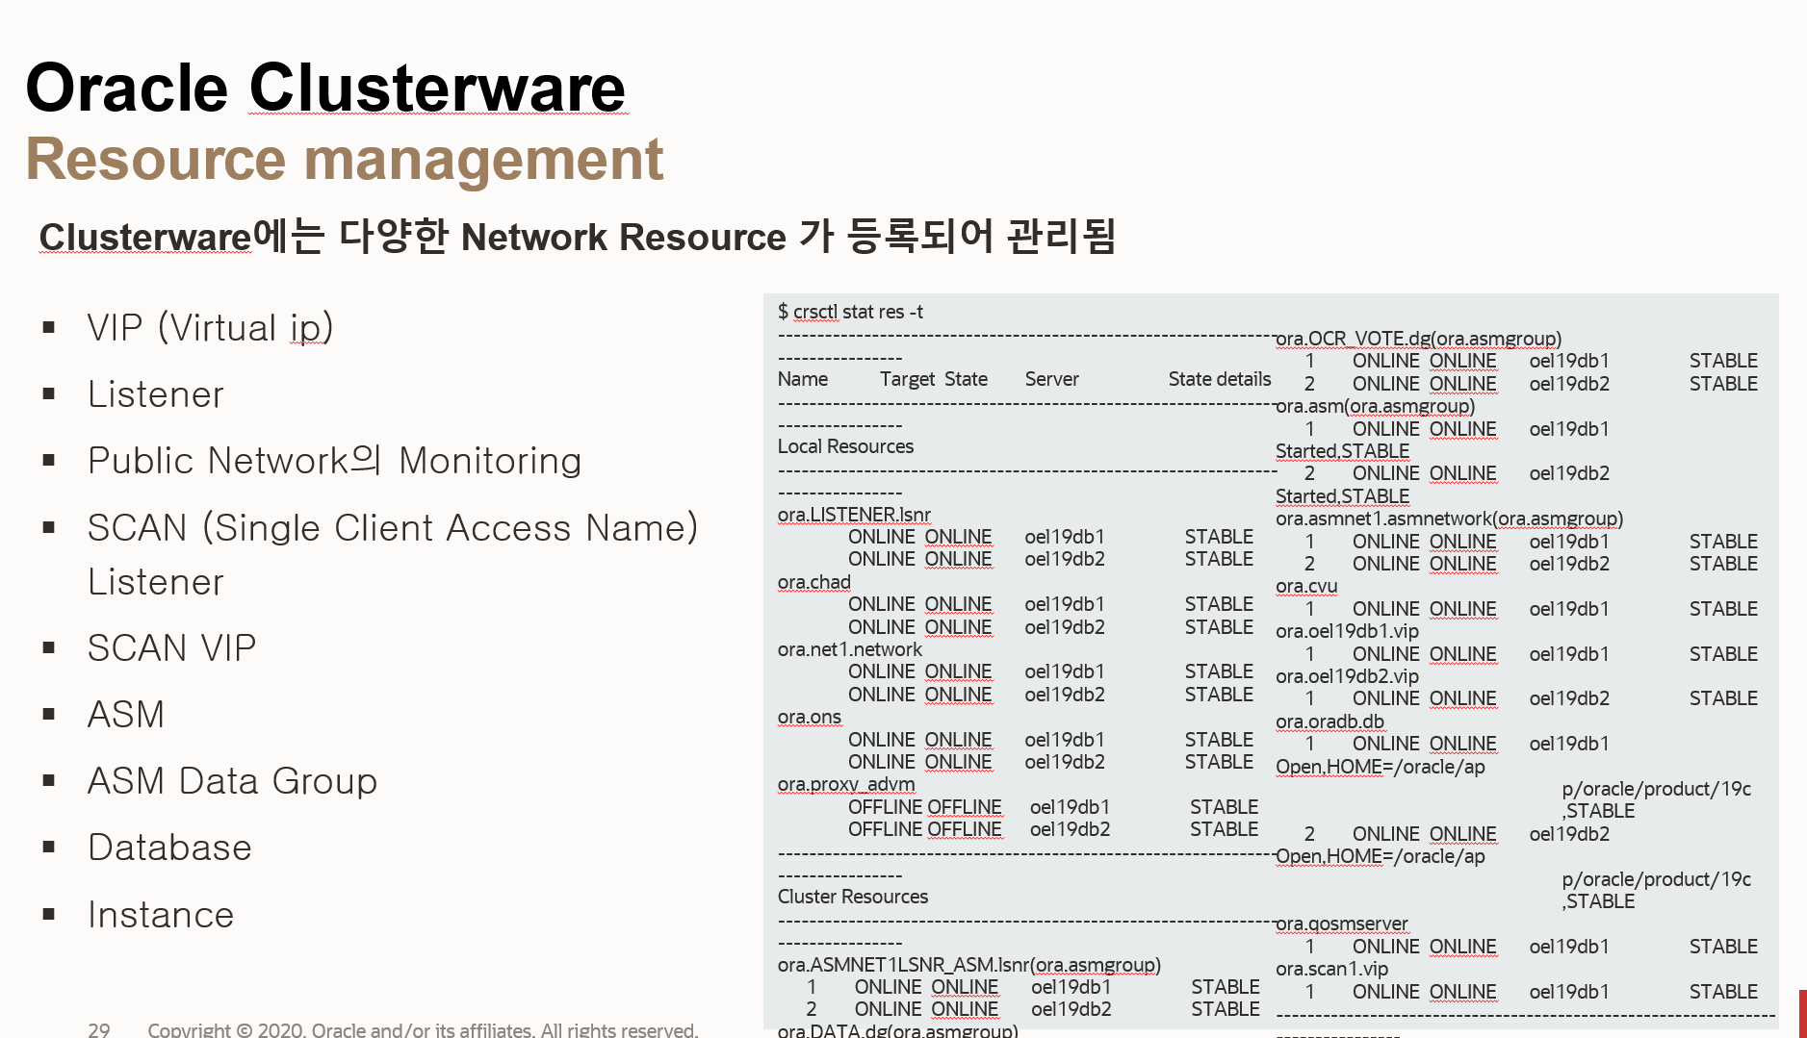Select the 'SCAN VIP' bullet
Image resolution: width=1807 pixels, height=1038 pixels.
[x=171, y=648]
